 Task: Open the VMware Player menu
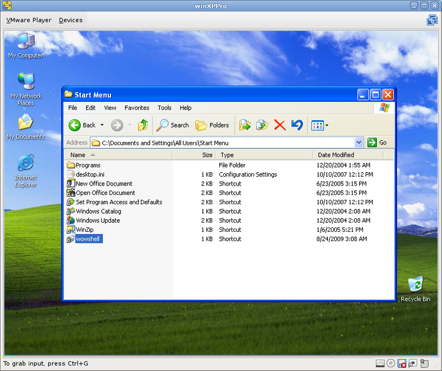click(x=29, y=20)
